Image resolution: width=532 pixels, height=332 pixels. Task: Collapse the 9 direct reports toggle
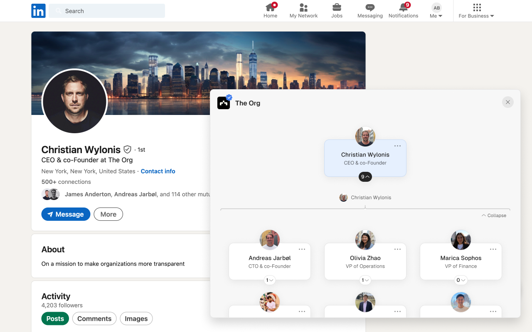[365, 177]
